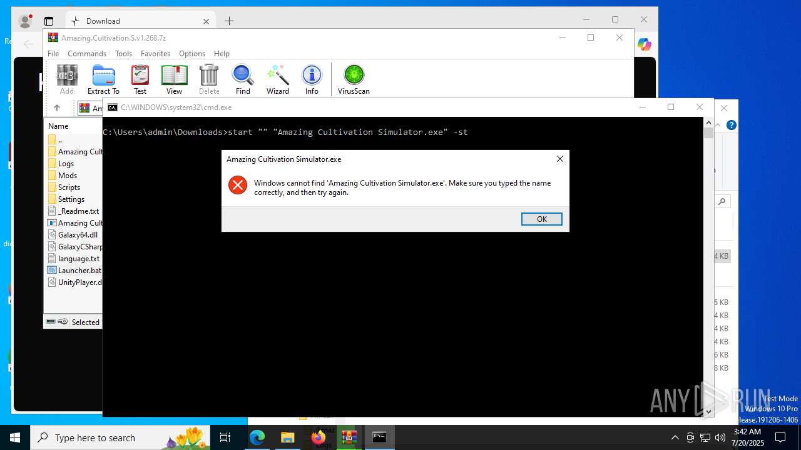The width and height of the screenshot is (801, 450).
Task: Click the cmd.exe title bar icon
Action: (113, 107)
